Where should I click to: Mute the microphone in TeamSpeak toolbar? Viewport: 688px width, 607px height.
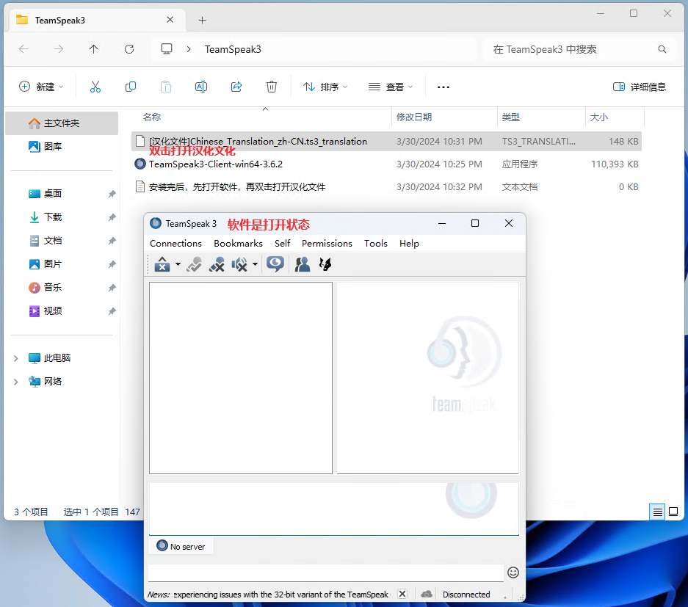point(217,264)
